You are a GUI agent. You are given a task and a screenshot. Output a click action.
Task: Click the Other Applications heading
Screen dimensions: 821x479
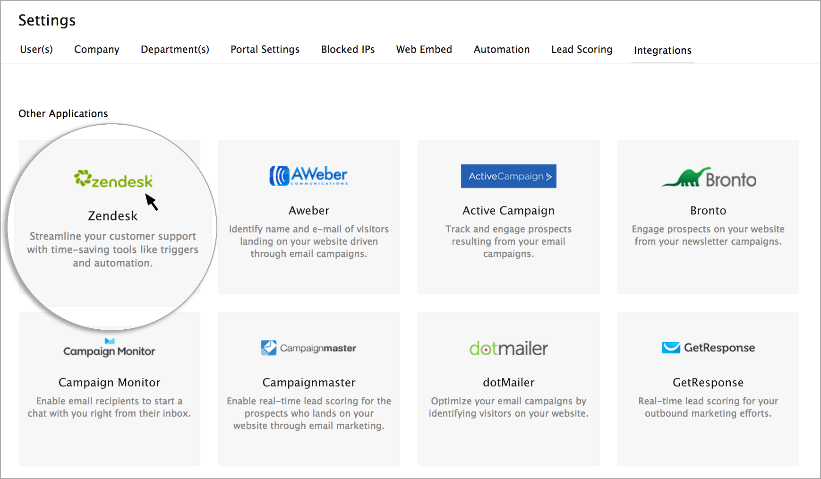click(x=63, y=114)
